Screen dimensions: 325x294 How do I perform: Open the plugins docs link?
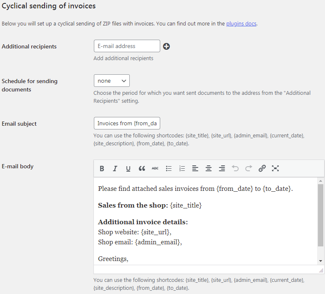(241, 24)
